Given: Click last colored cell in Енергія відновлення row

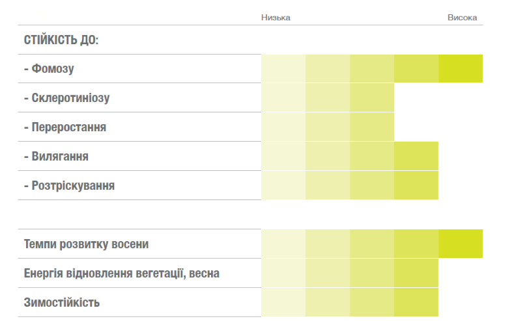Looking at the screenshot, I should pyautogui.click(x=416, y=273).
